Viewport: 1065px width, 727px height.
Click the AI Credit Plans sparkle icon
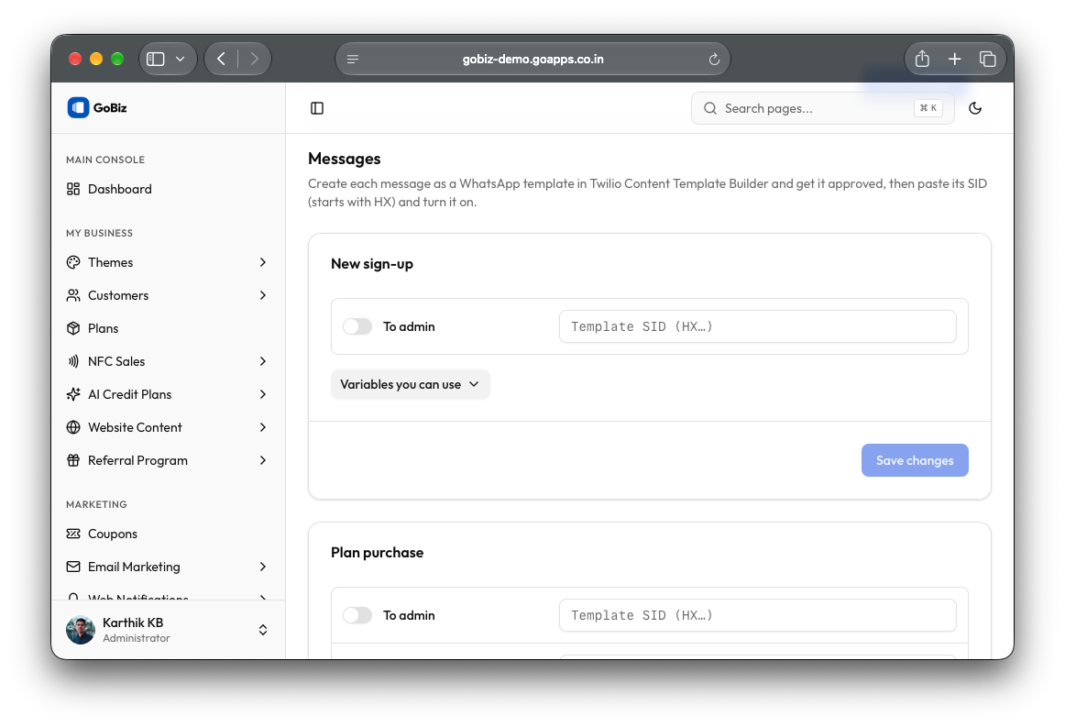pos(73,394)
